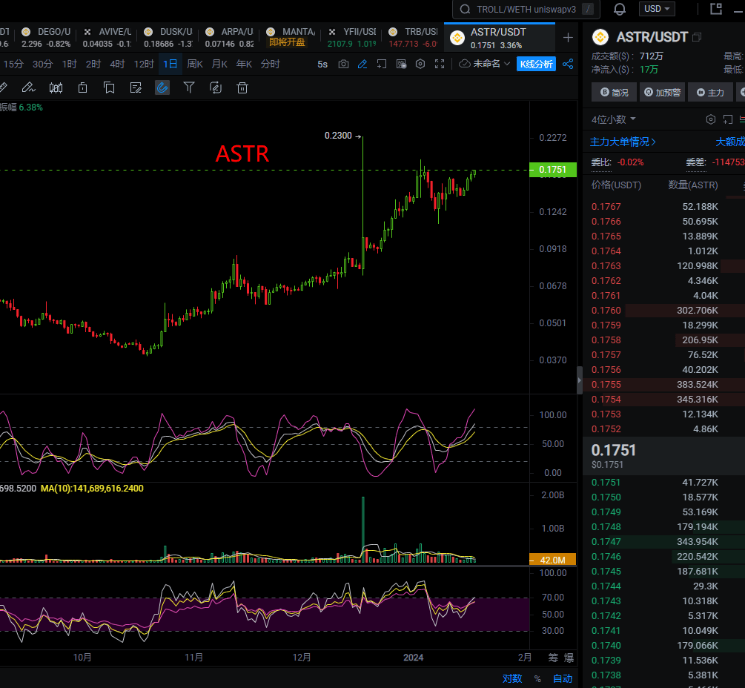
Task: Open the USD currency dropdown
Action: [657, 9]
